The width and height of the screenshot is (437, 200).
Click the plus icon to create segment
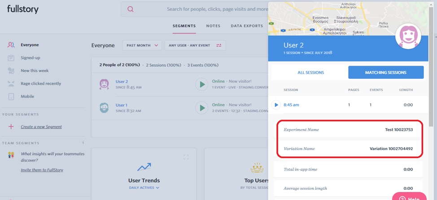point(11,127)
